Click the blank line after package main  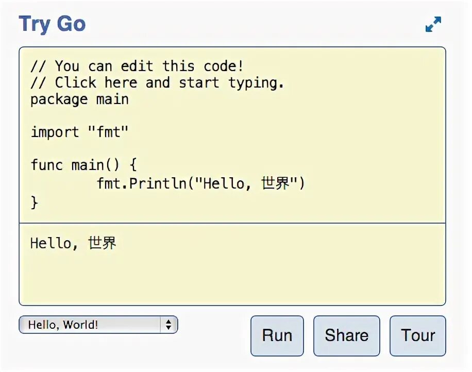point(232,116)
